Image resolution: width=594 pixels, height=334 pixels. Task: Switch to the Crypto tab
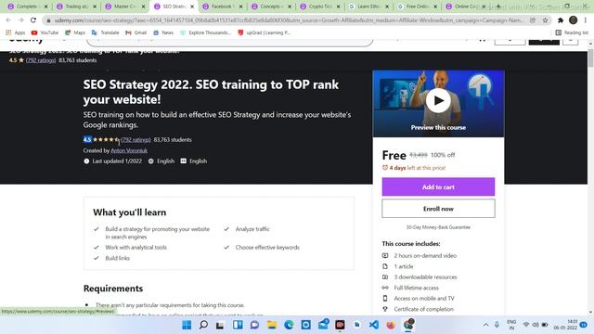tap(319, 6)
